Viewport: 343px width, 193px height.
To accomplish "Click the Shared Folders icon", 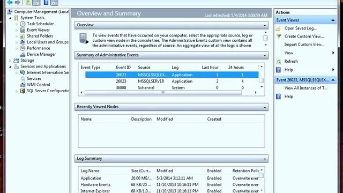I will click(x=23, y=36).
